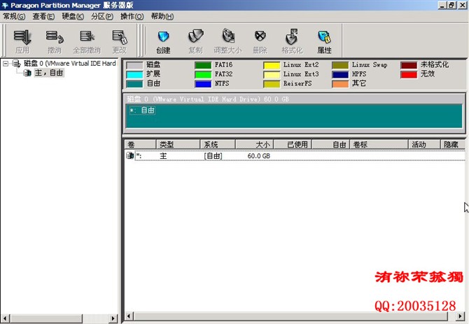
Task: Click the ReiserFS legend swatch
Action: (272, 84)
